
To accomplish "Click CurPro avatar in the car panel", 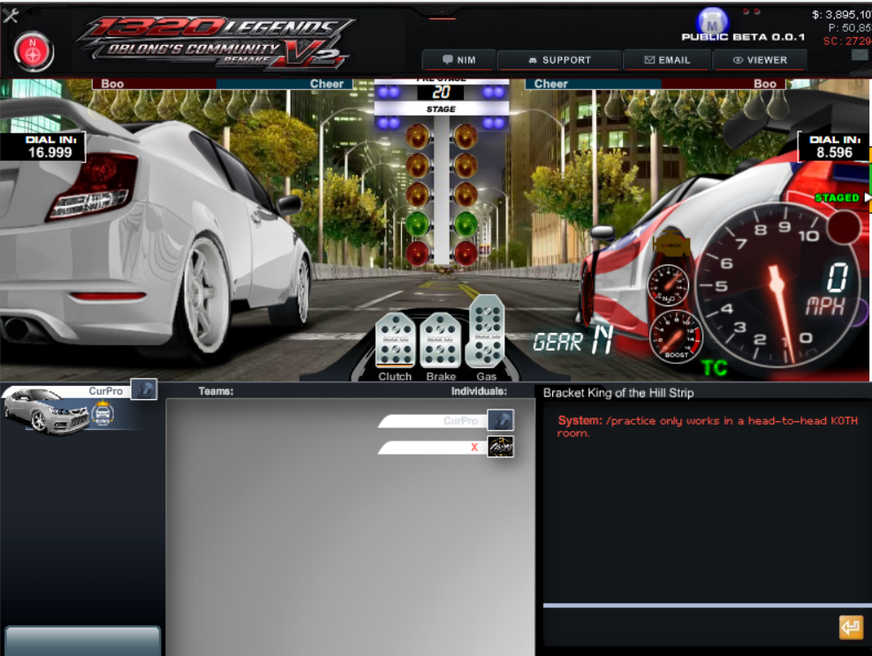I will click(x=144, y=389).
